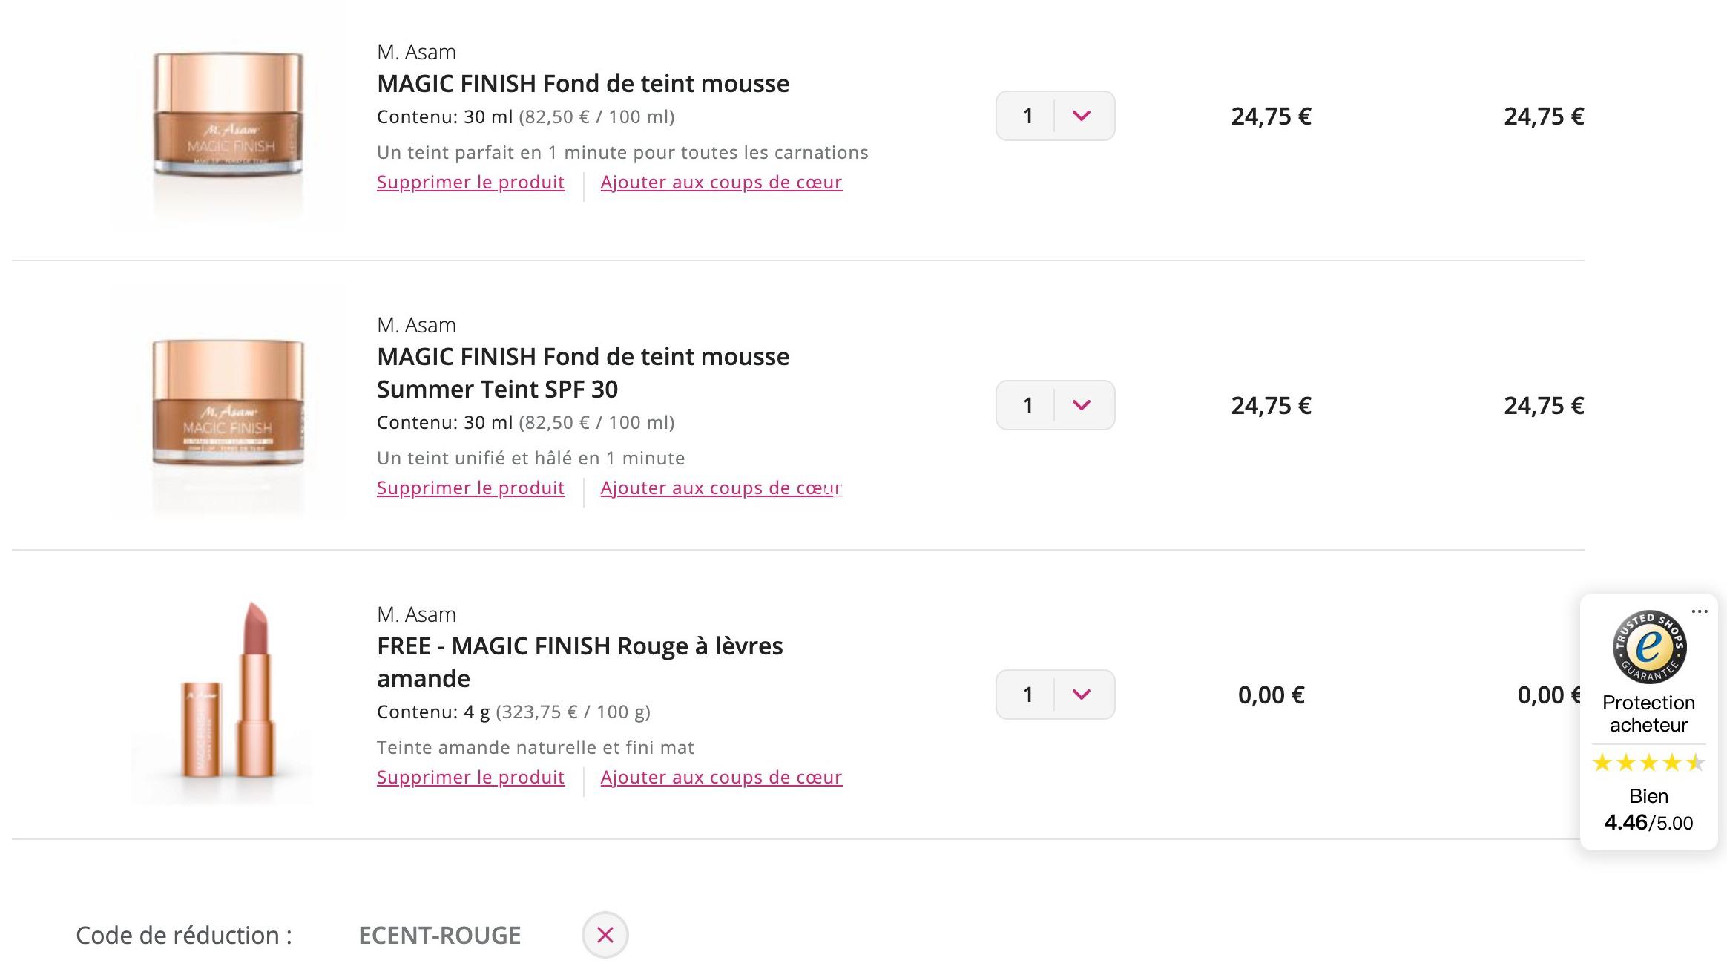
Task: Add Summer Teint SPF 30 to coups de cœur
Action: (x=721, y=488)
